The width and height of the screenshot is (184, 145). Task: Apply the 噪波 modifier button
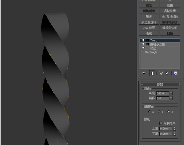click(x=149, y=17)
